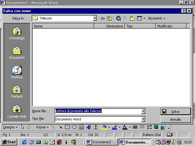Screen dimensions: 195x146
Task: Expand the Salva in folder dropdown
Action: 95,18
